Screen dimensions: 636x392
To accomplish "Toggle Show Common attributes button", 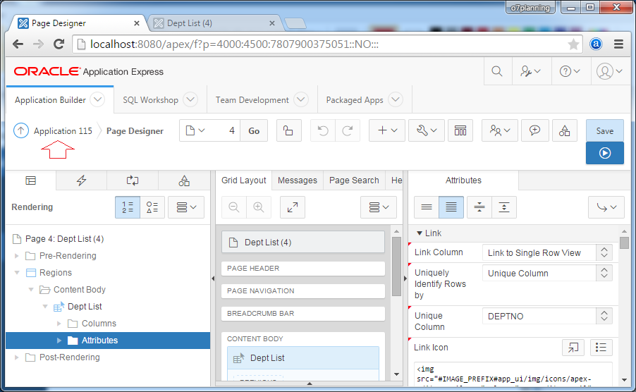I will point(427,207).
